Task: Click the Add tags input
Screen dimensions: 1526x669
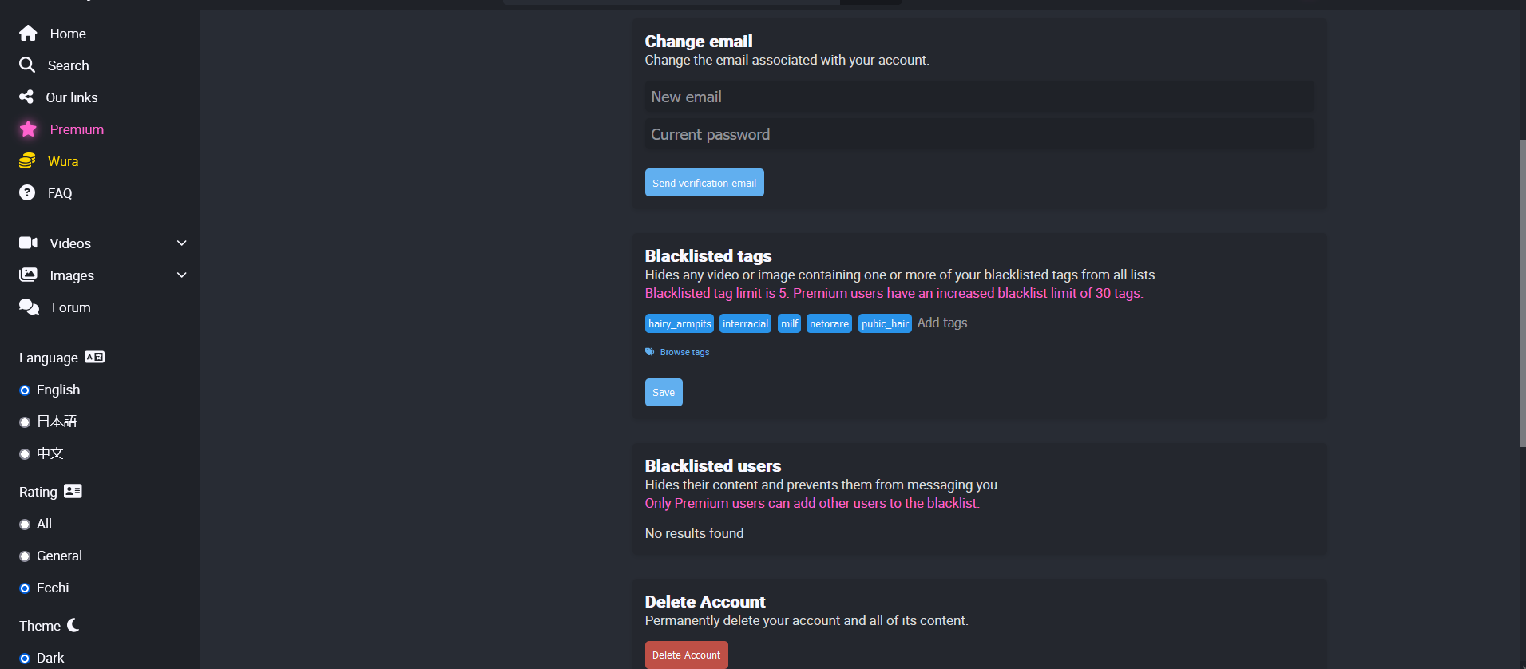Action: click(x=942, y=323)
